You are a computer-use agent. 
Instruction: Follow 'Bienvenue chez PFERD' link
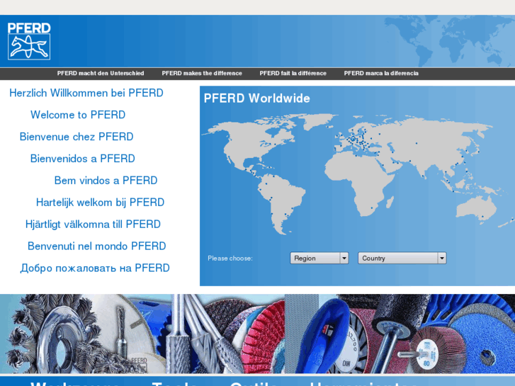point(77,137)
